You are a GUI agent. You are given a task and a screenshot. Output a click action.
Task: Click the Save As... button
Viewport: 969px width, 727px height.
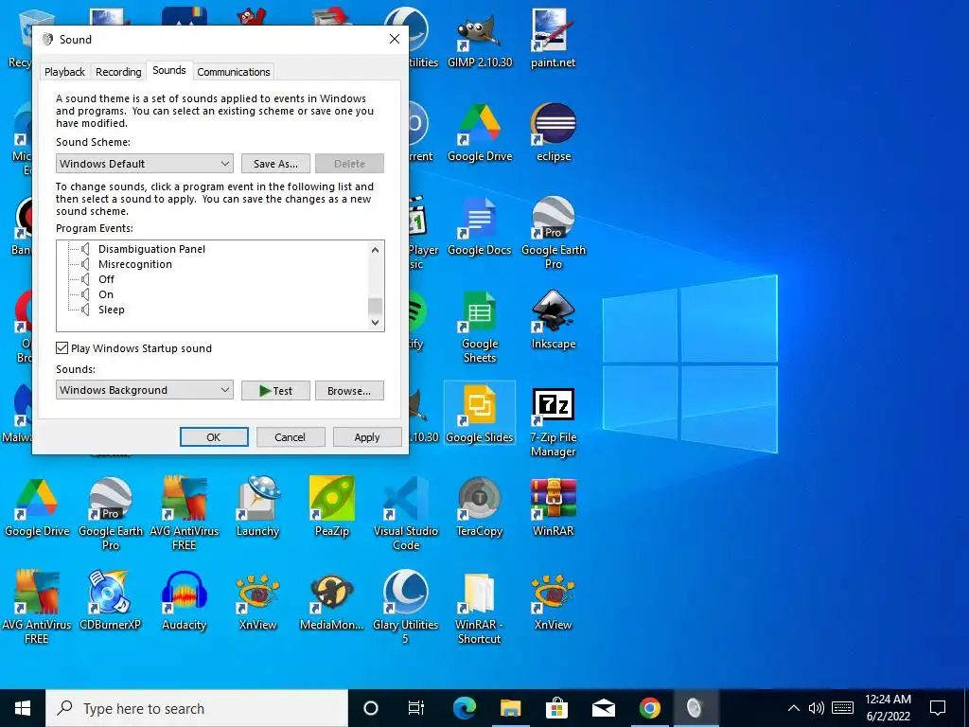click(x=275, y=164)
